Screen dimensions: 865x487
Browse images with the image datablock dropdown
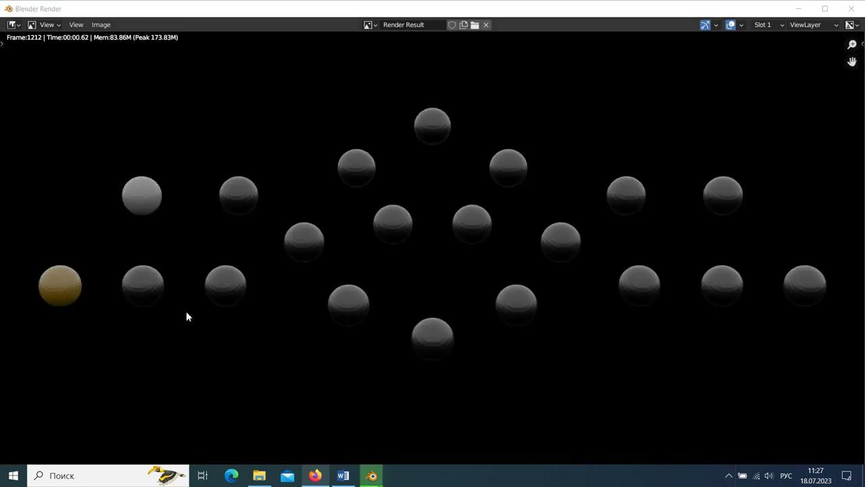point(370,25)
